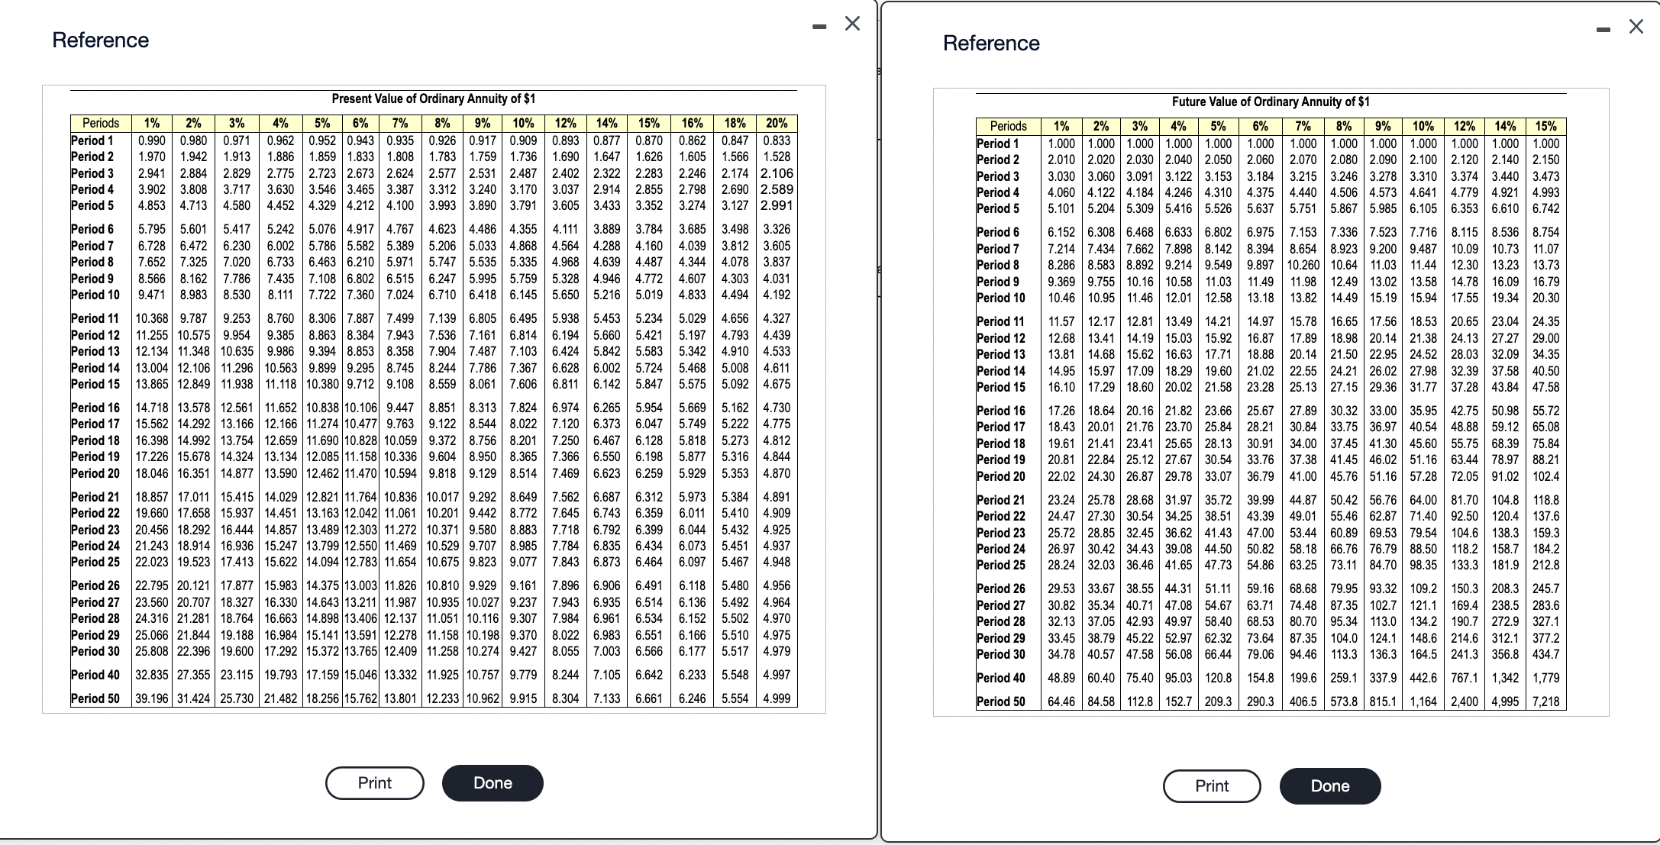Click the 20% column header in Present Value table

(777, 123)
